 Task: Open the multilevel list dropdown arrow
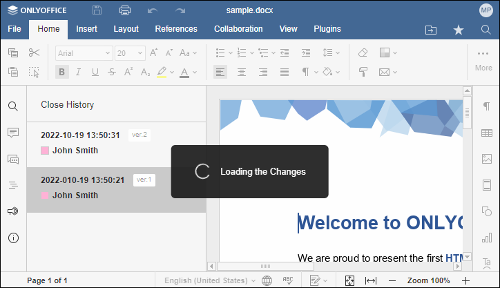(273, 53)
